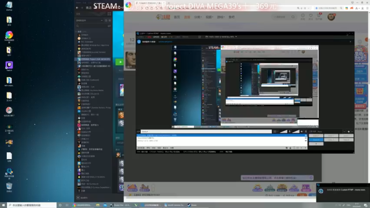Expand the 分类 menu on the website
This screenshot has height=208, width=370.
click(x=198, y=17)
